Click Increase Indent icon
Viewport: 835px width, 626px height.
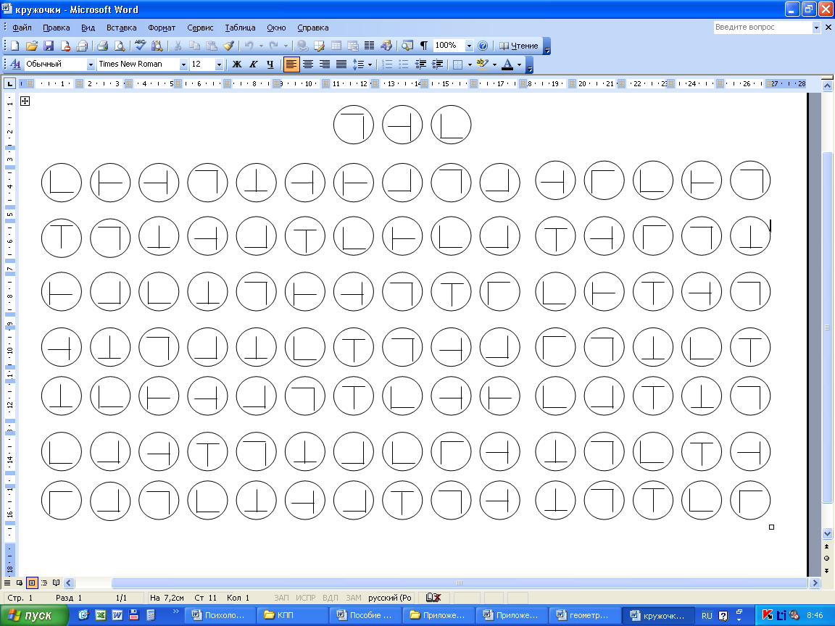click(x=437, y=64)
